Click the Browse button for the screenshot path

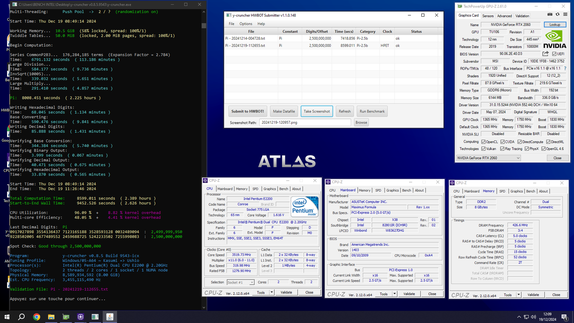pos(361,122)
